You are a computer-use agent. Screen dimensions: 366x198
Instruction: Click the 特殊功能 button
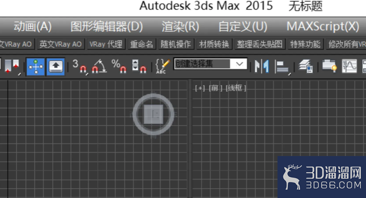click(x=305, y=44)
